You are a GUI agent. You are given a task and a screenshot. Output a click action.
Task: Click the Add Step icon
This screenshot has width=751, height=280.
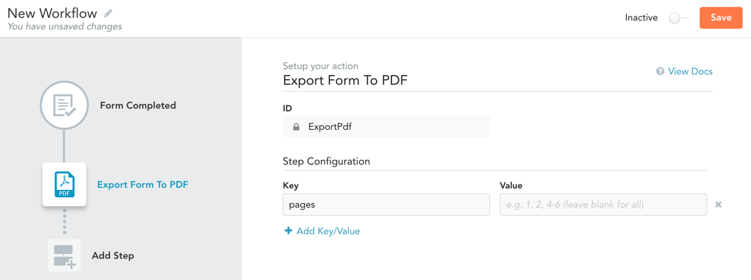(x=64, y=255)
